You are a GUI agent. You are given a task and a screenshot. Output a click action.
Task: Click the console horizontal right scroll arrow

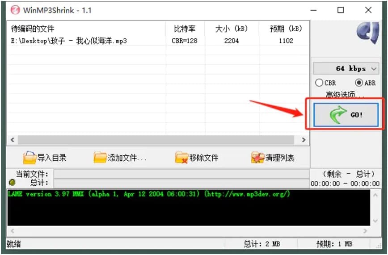click(x=365, y=231)
